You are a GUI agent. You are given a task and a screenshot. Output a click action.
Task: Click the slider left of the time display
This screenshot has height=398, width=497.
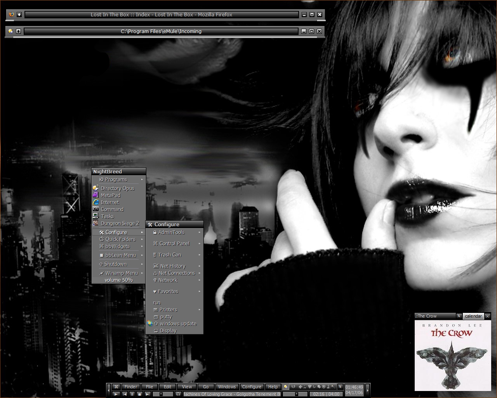[295, 394]
